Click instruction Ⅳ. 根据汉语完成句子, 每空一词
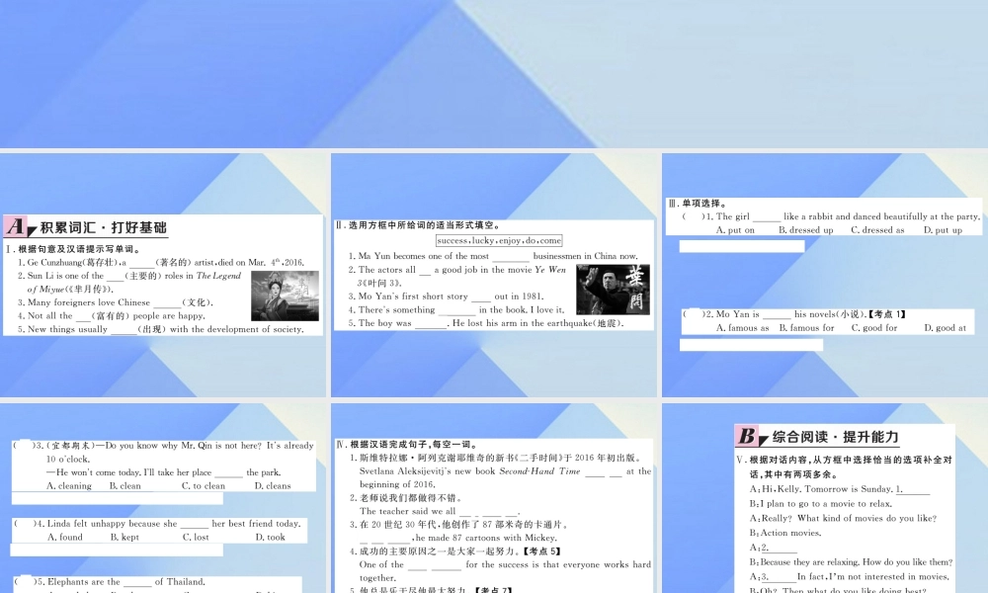Viewport: 988px width, 593px height. (x=407, y=445)
